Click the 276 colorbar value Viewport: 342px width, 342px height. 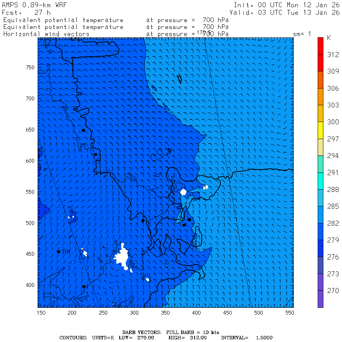[333, 257]
